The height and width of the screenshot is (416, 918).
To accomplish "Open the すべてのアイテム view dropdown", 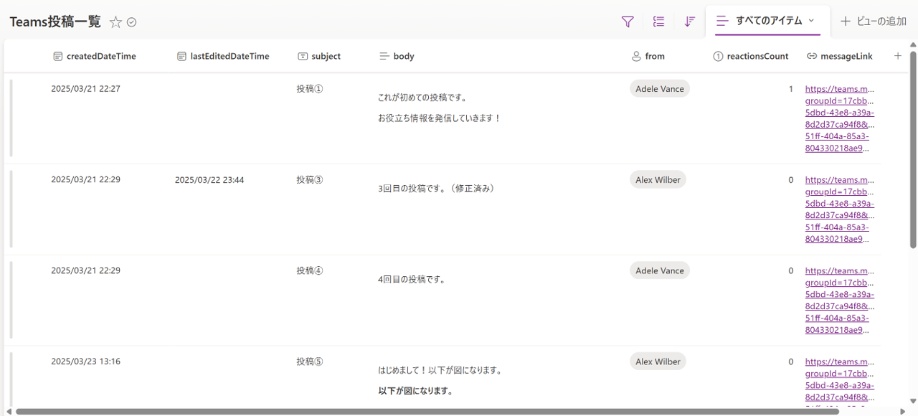I will [x=767, y=21].
